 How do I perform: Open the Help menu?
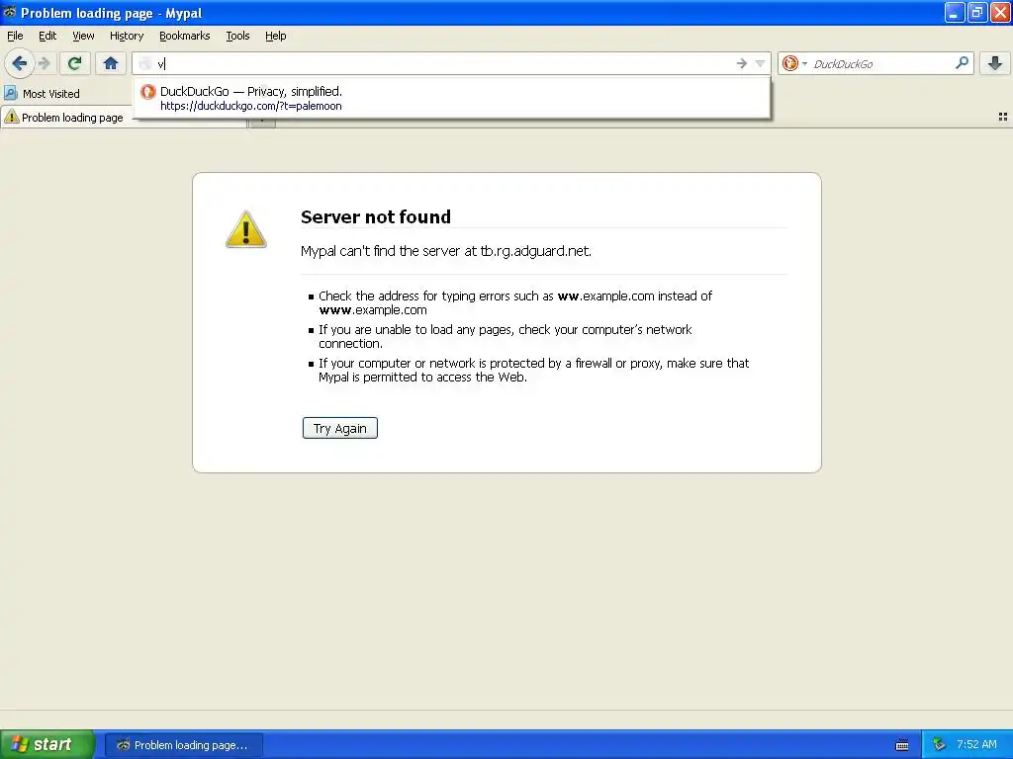[x=276, y=36]
